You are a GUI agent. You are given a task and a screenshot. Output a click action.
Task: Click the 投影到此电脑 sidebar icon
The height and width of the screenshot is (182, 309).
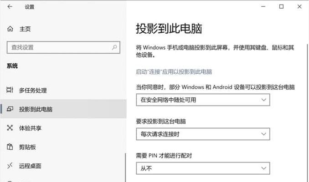pos(10,109)
